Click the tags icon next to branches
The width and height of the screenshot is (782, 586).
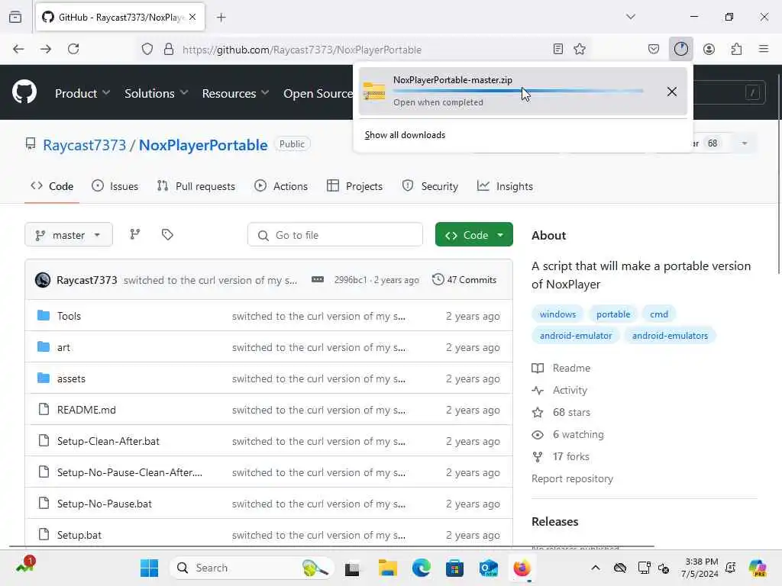point(167,234)
